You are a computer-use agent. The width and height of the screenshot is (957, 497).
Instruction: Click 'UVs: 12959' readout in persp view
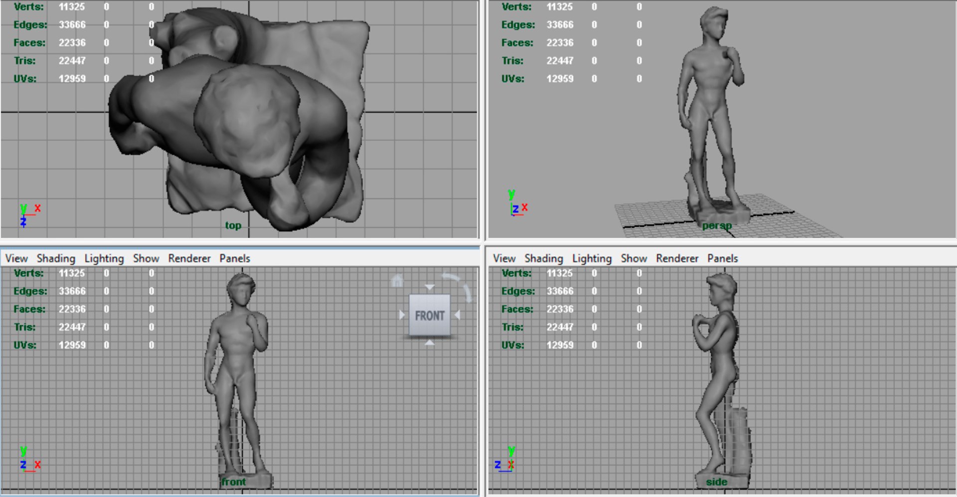(537, 79)
